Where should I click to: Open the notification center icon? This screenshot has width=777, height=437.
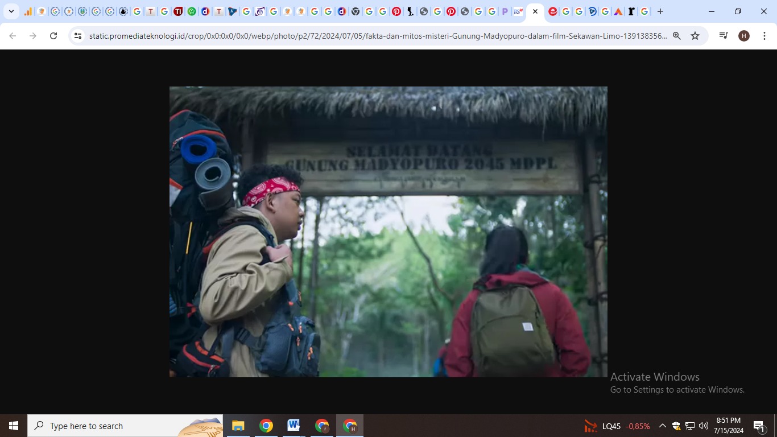[760, 426]
